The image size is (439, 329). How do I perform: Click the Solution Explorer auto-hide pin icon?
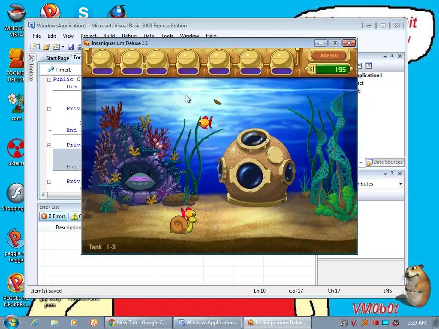tap(392, 56)
